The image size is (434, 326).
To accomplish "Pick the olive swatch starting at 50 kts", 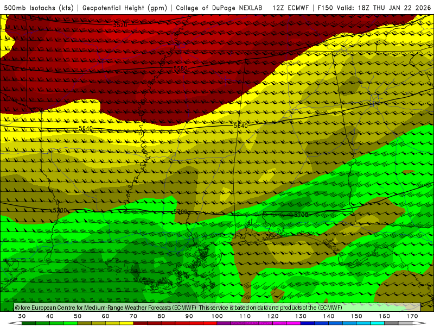I will point(85,323).
